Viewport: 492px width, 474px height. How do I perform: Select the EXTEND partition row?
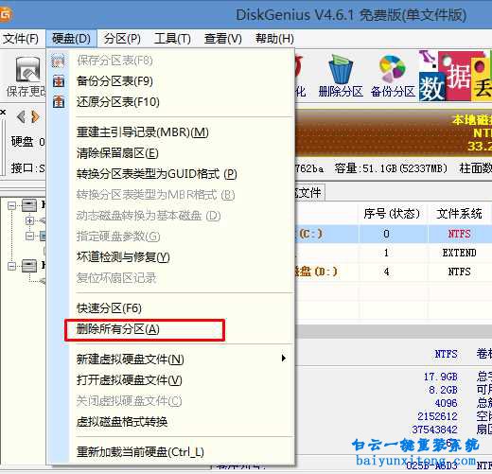point(394,253)
